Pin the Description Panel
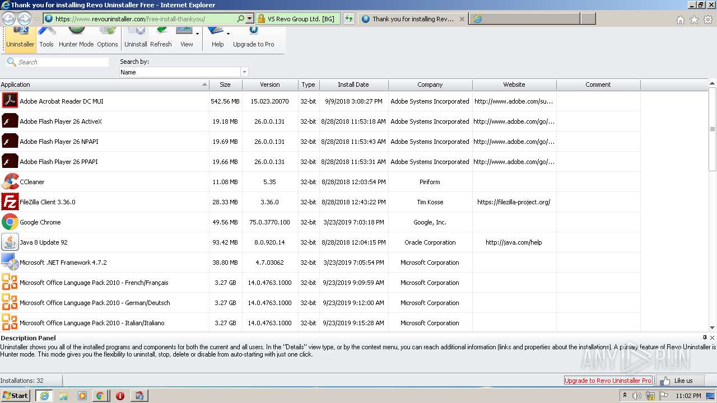 click(x=705, y=338)
